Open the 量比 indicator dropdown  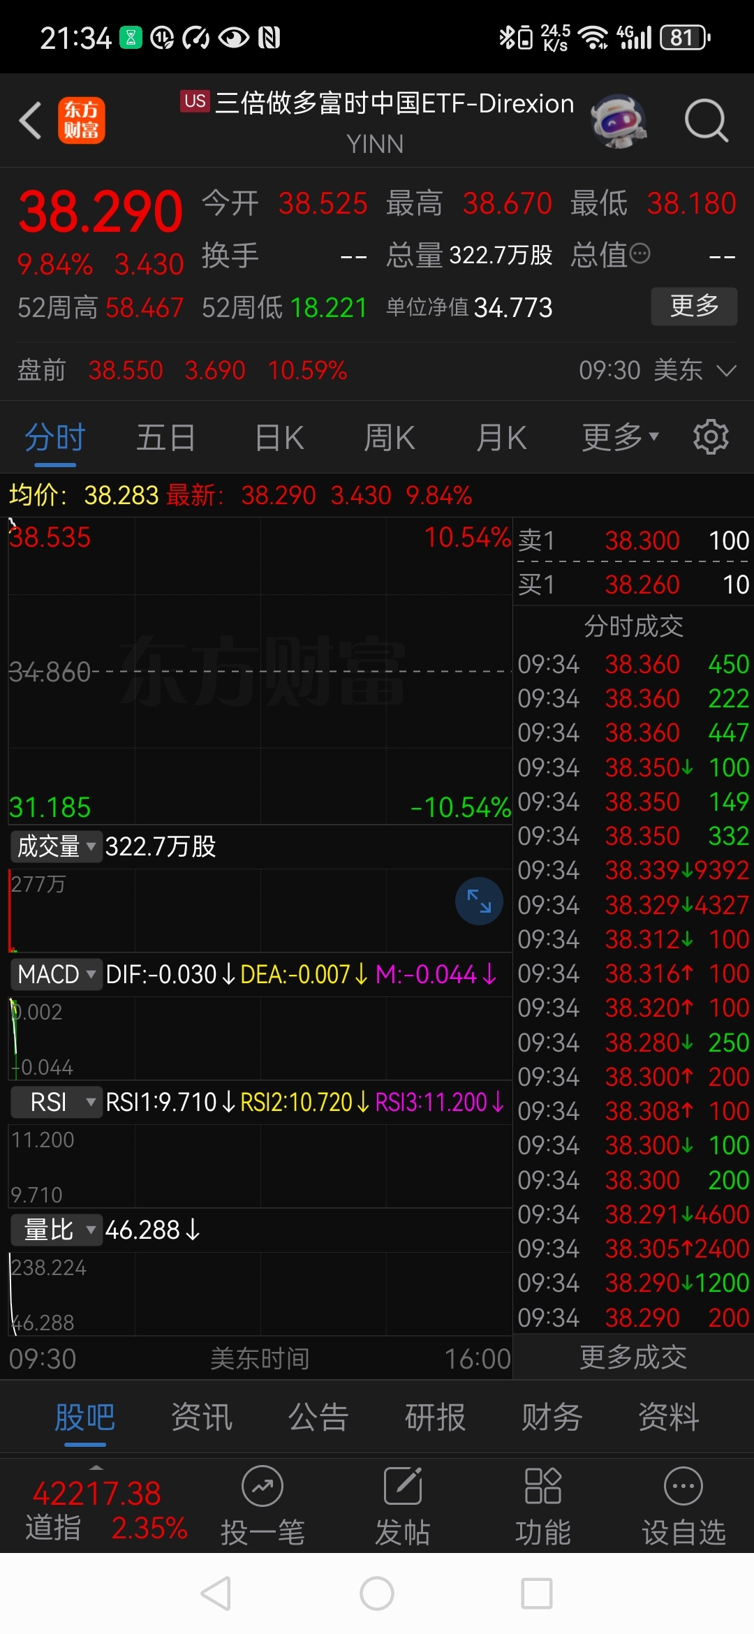tap(57, 1230)
